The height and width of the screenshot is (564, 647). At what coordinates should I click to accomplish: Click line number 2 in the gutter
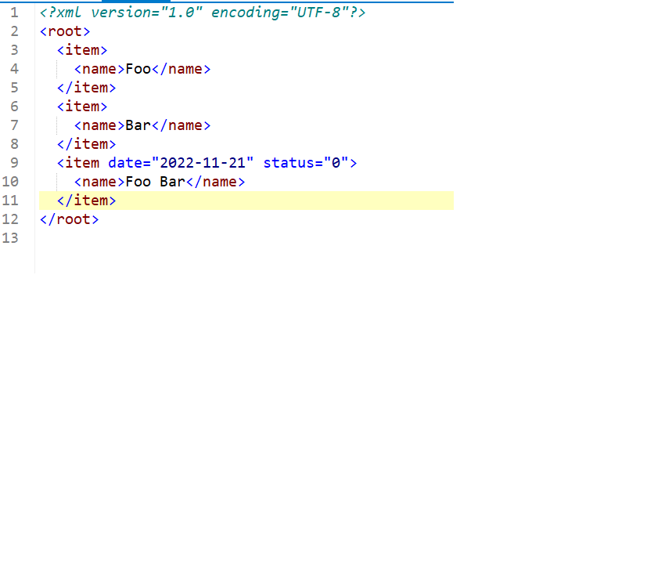(14, 31)
